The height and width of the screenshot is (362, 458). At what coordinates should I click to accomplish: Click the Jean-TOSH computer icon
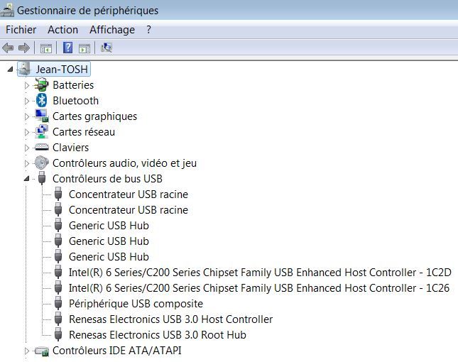click(x=25, y=69)
